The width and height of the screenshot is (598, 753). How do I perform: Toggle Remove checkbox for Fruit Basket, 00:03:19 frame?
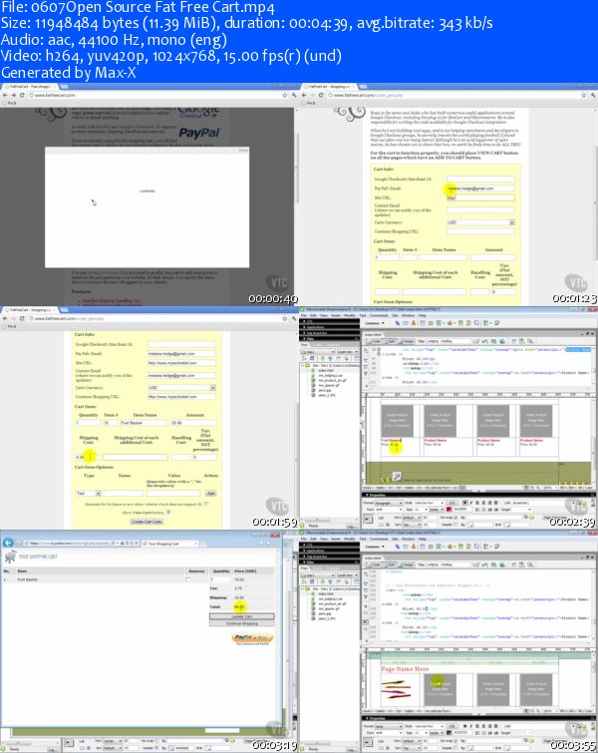click(187, 579)
